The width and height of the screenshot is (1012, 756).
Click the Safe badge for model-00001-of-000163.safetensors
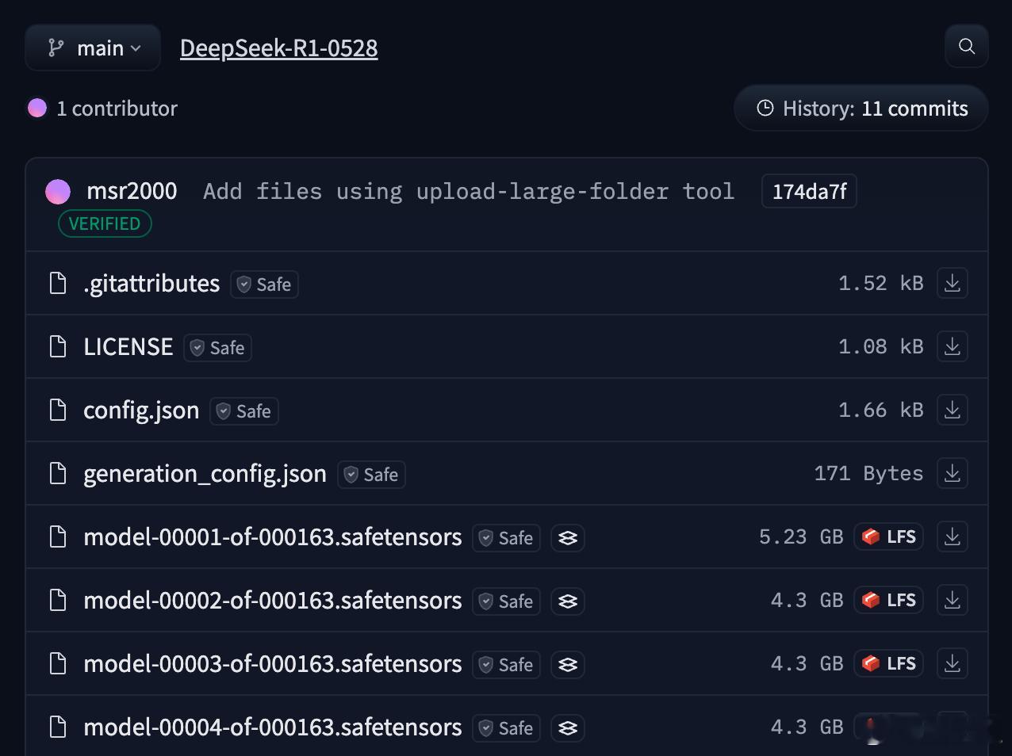coord(506,538)
